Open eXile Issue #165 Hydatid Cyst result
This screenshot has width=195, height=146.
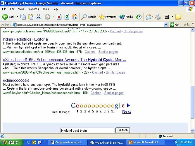(64, 60)
